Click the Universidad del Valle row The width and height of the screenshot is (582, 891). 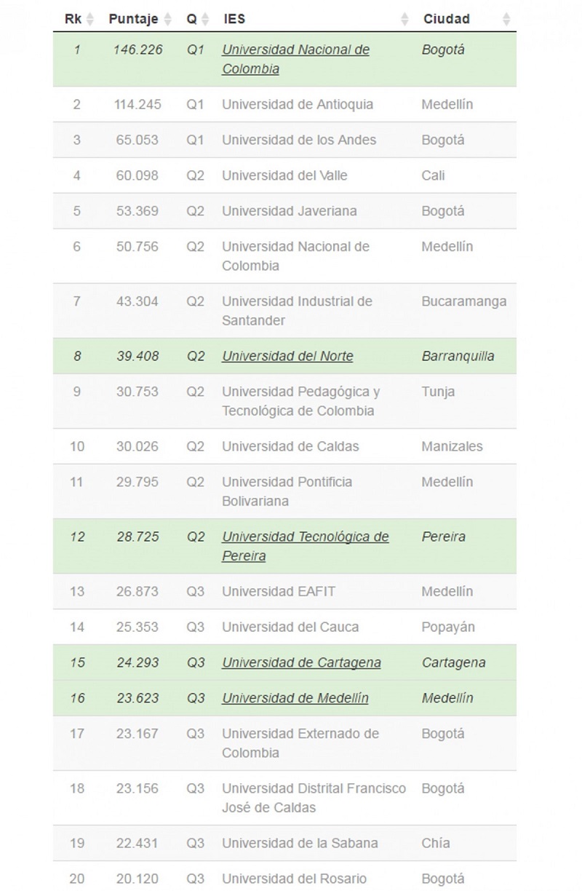pos(284,175)
